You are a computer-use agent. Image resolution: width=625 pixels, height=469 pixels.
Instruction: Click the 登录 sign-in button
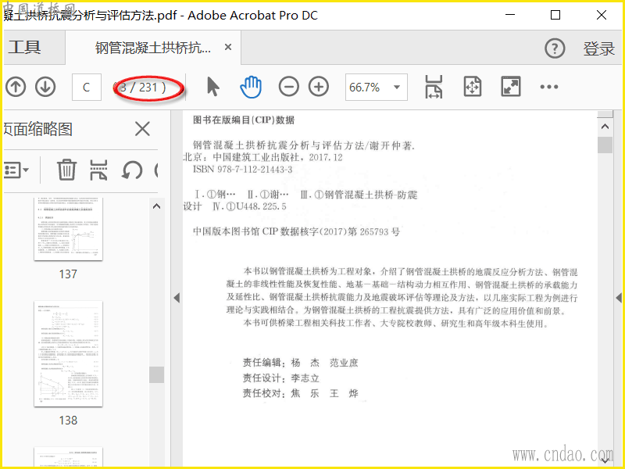[x=598, y=48]
